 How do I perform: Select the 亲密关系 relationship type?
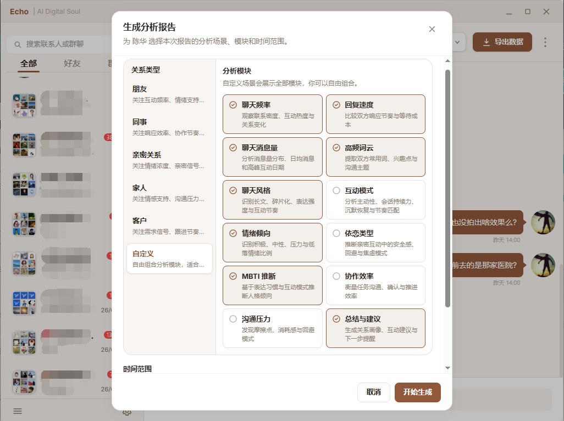tap(169, 160)
